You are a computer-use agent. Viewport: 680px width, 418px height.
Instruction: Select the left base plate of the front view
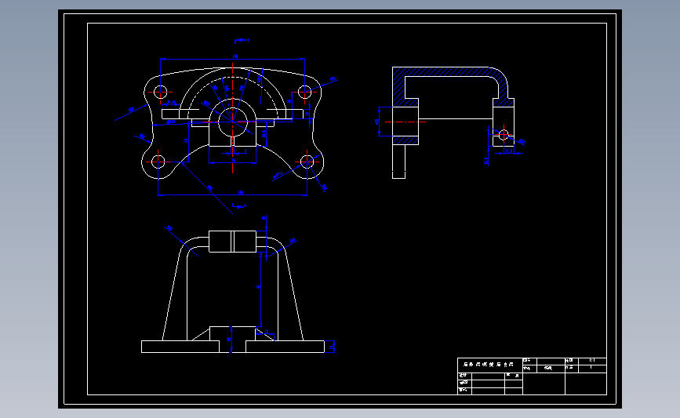[180, 347]
